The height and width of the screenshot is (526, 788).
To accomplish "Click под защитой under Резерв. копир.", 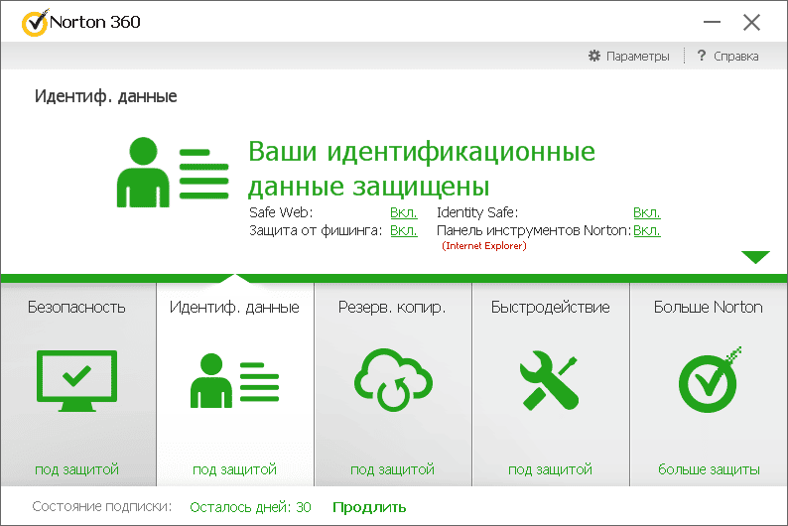I will [392, 469].
